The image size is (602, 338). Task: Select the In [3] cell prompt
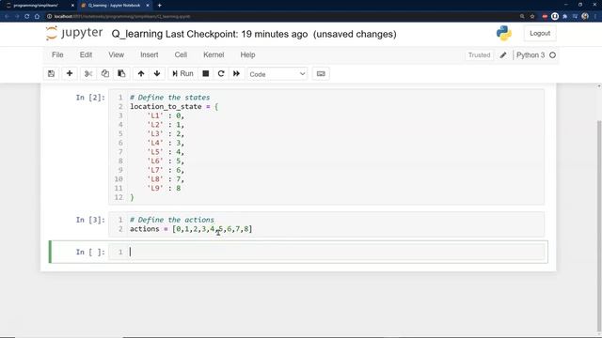90,220
